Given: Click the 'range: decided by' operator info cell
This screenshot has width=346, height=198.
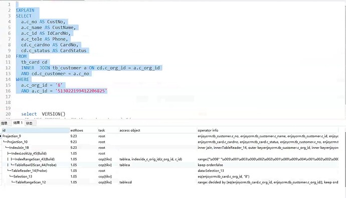Looking at the screenshot, I should coord(268,182).
